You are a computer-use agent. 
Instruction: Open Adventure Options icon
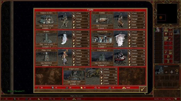click(166, 52)
